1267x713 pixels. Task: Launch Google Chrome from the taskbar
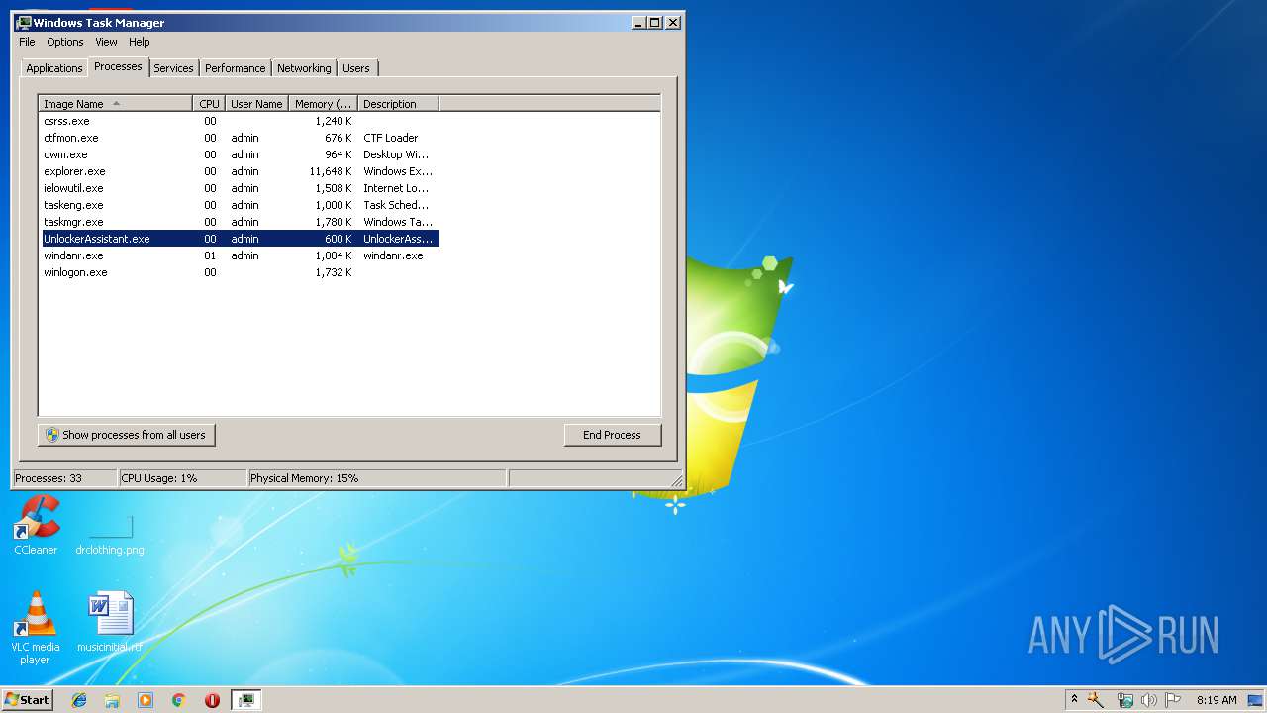pyautogui.click(x=179, y=700)
